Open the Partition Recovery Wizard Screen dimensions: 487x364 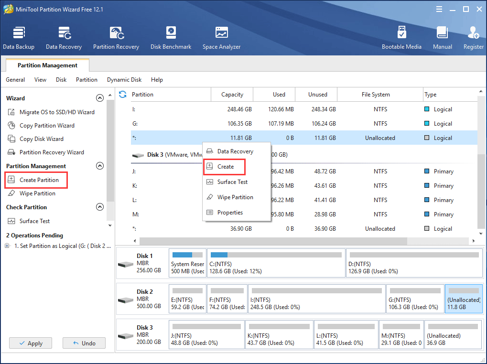pos(46,152)
